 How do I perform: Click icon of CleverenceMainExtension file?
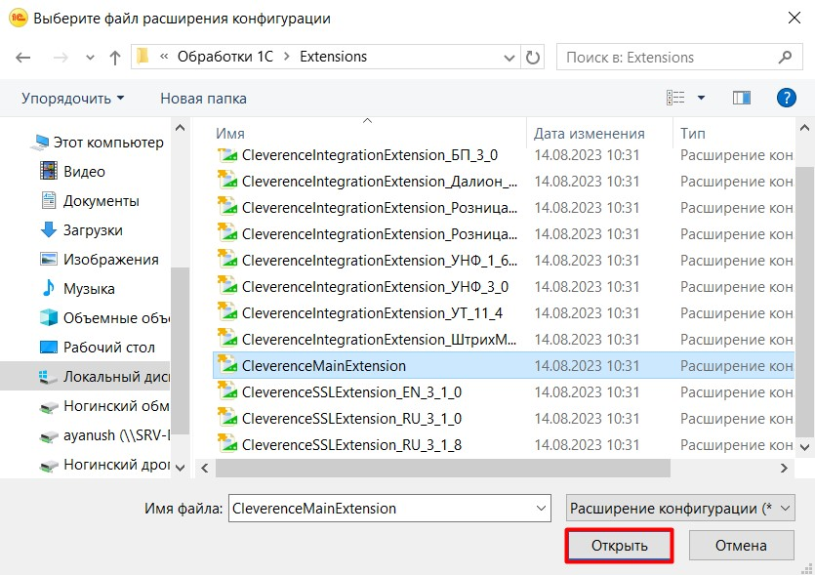[227, 365]
